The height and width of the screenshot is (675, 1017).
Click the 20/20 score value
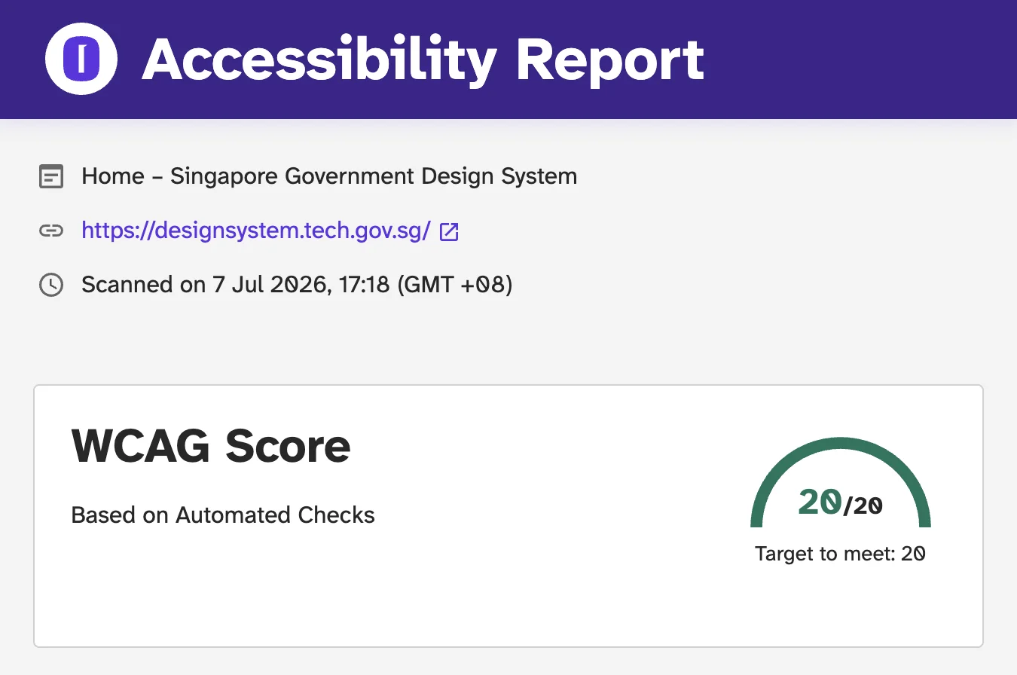[841, 502]
